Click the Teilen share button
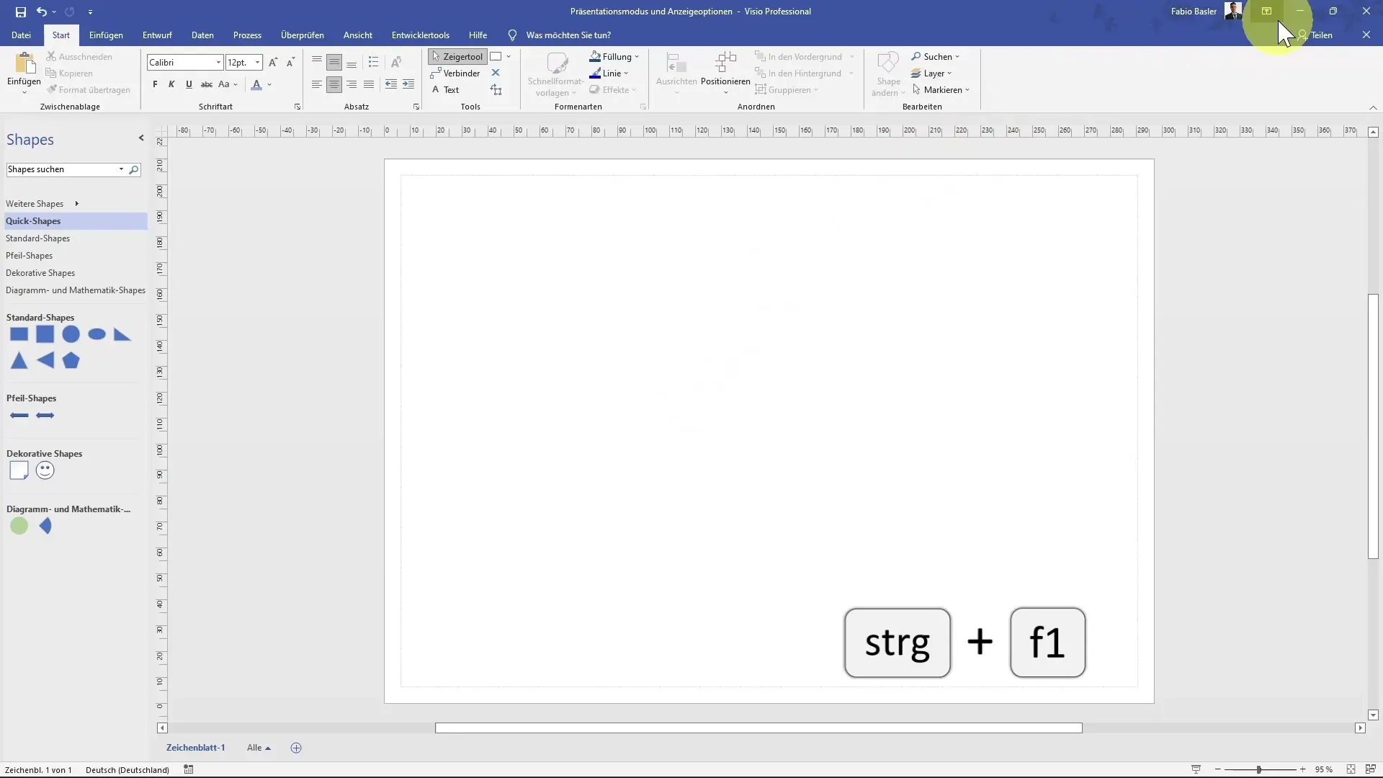 point(1315,35)
